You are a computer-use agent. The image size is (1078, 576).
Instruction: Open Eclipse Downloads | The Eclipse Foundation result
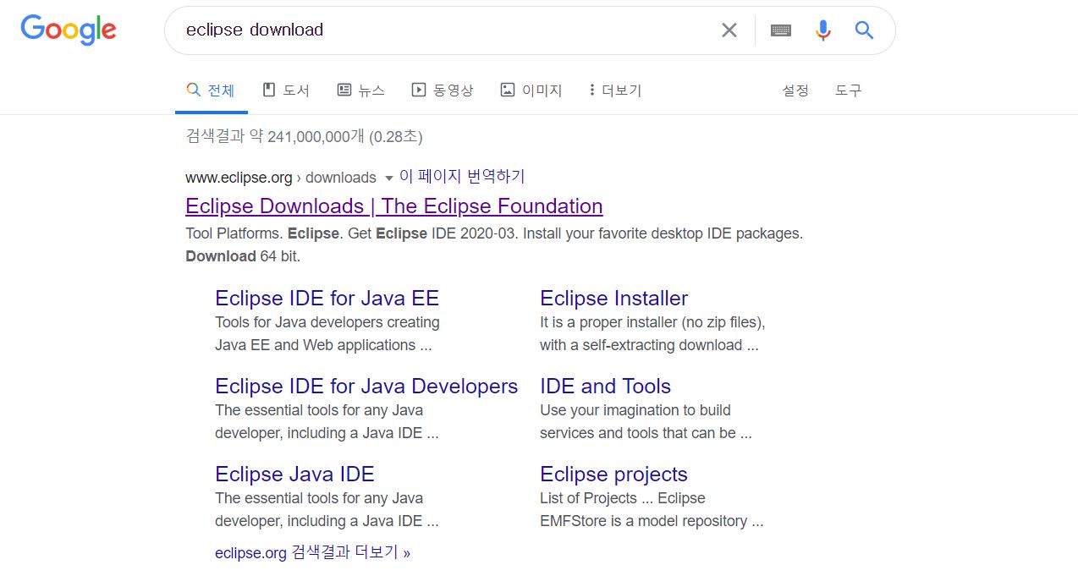coord(394,206)
